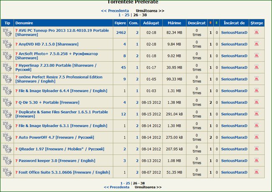Click the leechers down-arrow column header icon

pyautogui.click(x=216, y=22)
